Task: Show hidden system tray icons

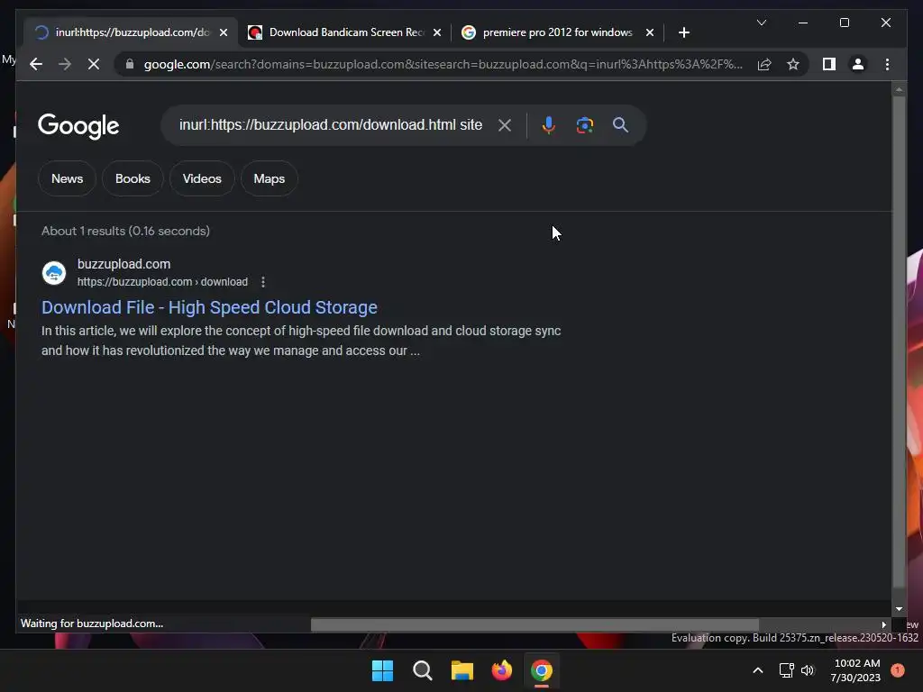Action: pos(757,670)
